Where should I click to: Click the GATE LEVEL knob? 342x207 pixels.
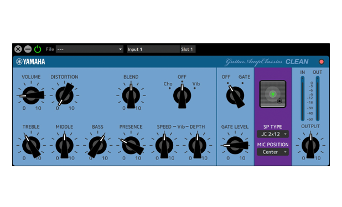click(235, 145)
